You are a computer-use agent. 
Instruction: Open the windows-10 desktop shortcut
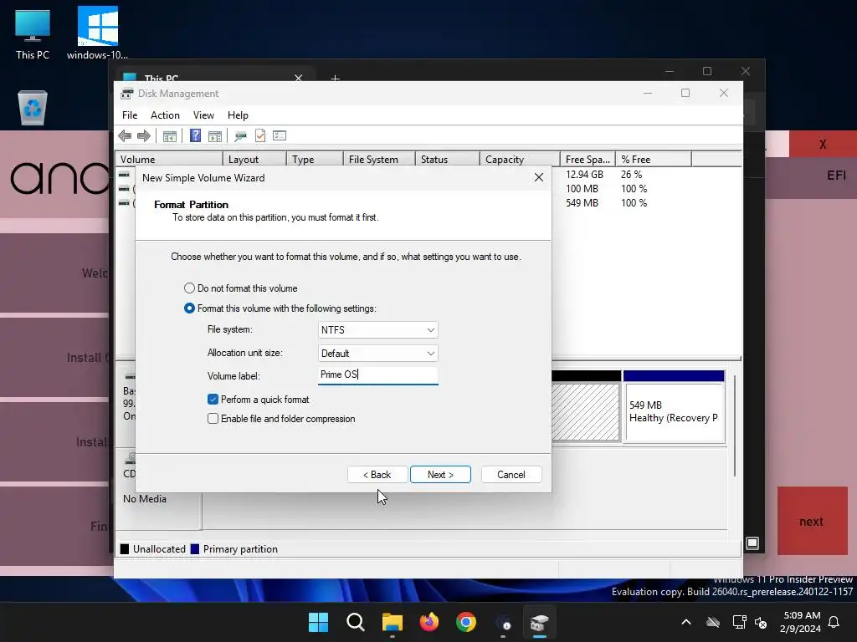click(97, 33)
